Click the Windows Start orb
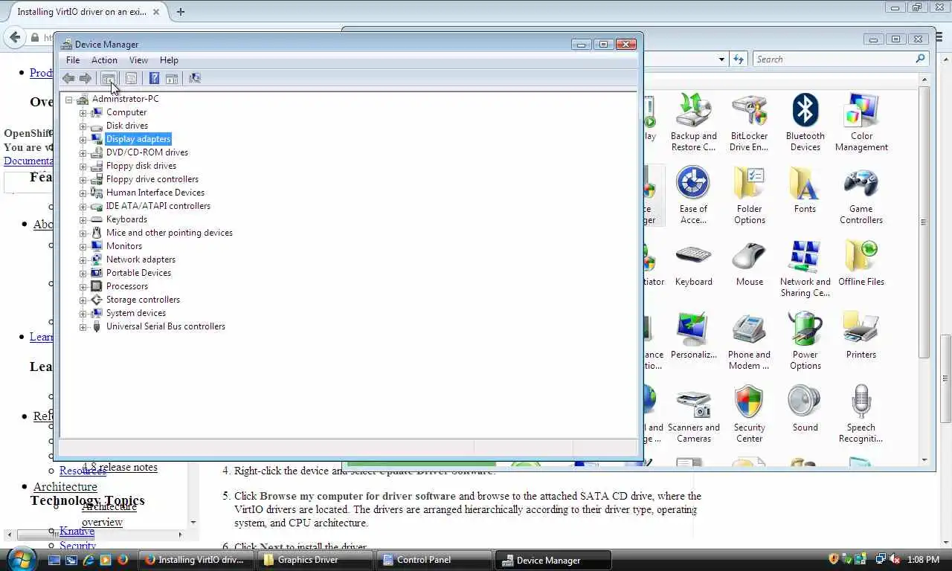 coord(22,559)
